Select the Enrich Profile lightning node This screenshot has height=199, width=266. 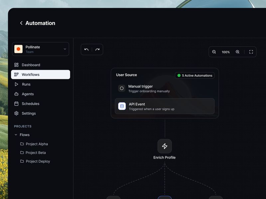165,146
